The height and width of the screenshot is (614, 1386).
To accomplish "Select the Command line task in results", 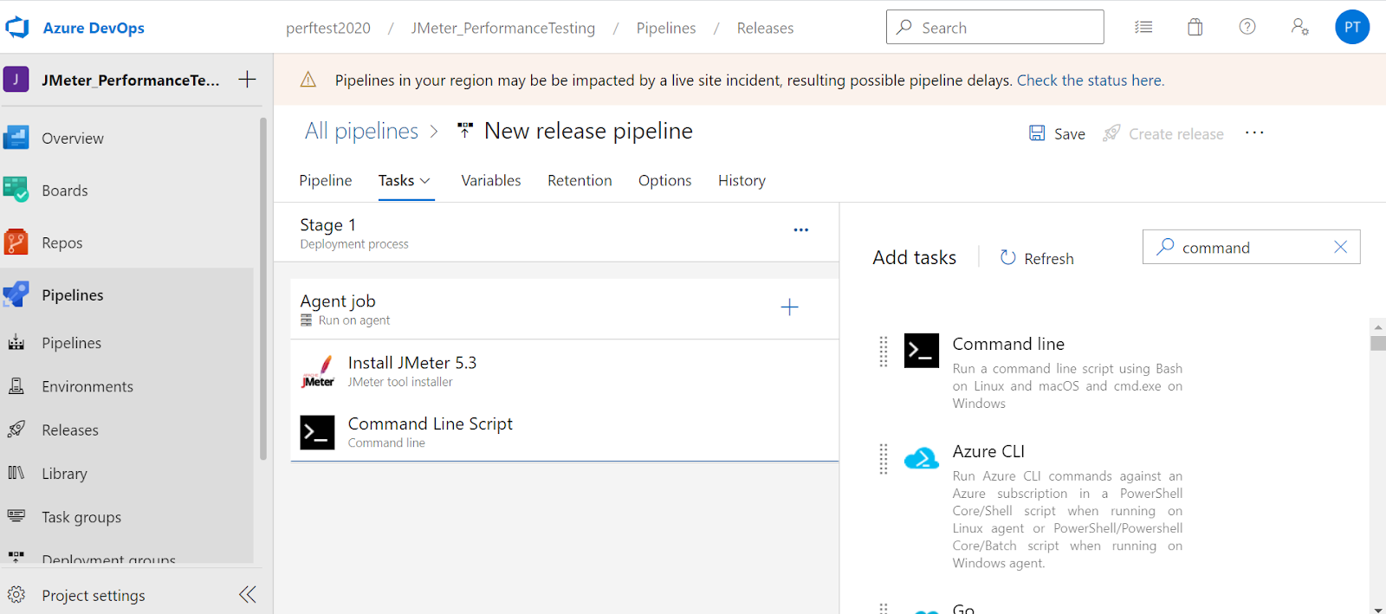I will pos(1042,372).
